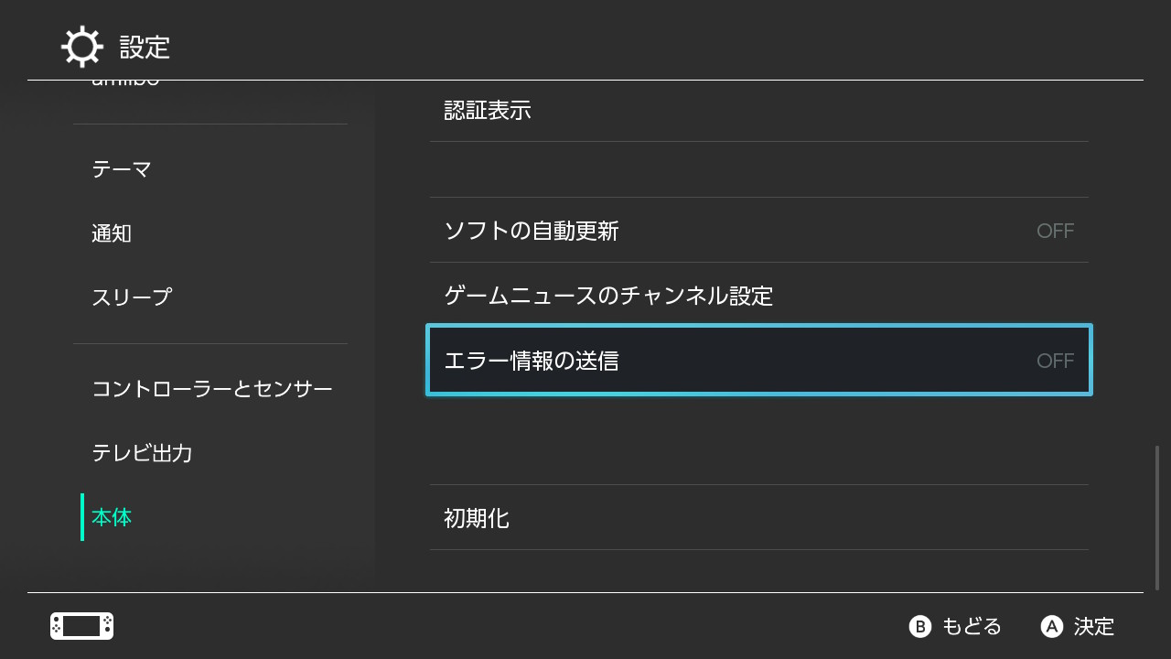1171x659 pixels.
Task: Click the もどる back label
Action: click(x=972, y=626)
